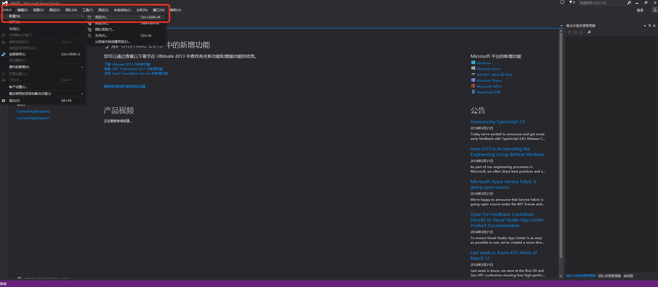
Task: Choose 全部保存(L) from the File menu
Action: [43, 54]
